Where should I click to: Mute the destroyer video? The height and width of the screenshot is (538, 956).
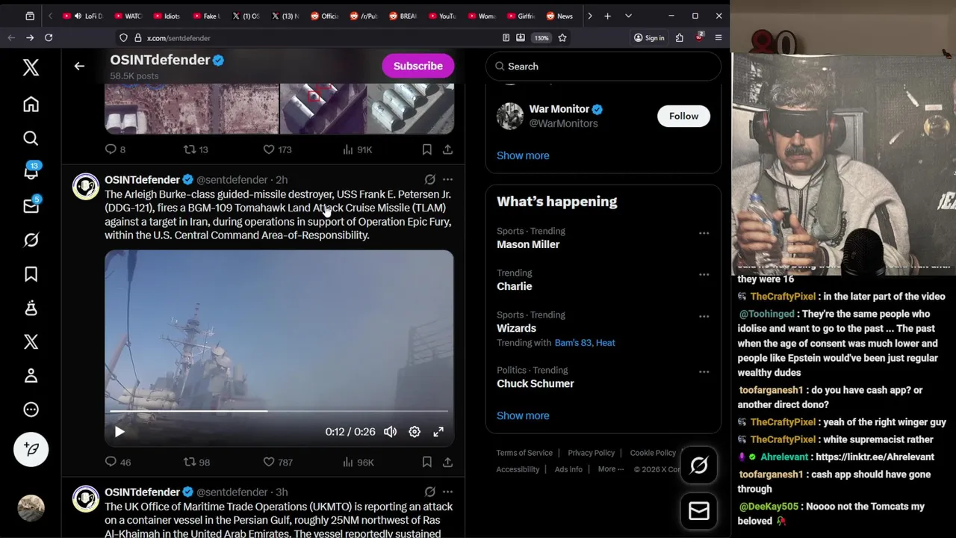(x=390, y=432)
